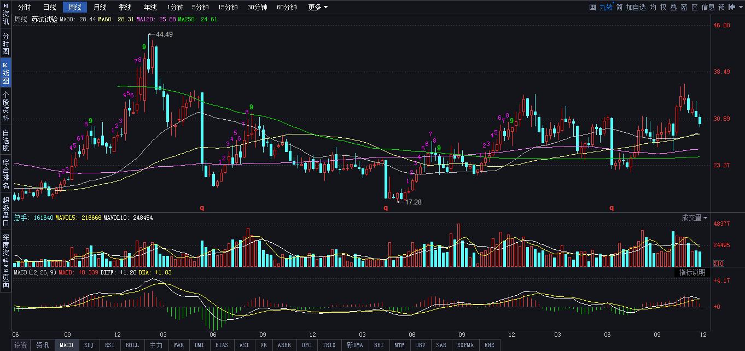Click the jump-to-start arrow icon top right
This screenshot has width=745, height=351.
pos(732,7)
